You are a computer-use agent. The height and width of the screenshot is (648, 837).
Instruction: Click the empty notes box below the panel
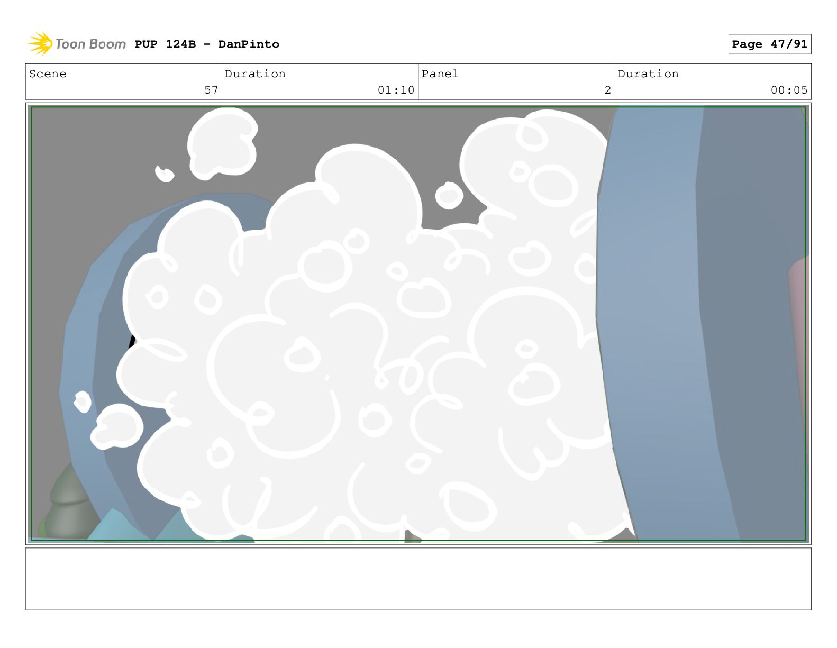(418, 579)
